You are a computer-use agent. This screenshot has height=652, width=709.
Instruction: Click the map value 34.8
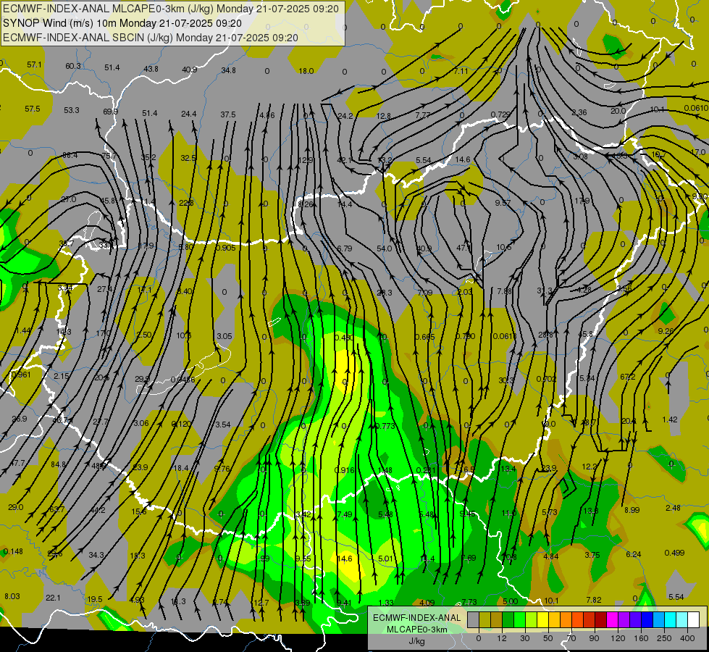tap(228, 70)
